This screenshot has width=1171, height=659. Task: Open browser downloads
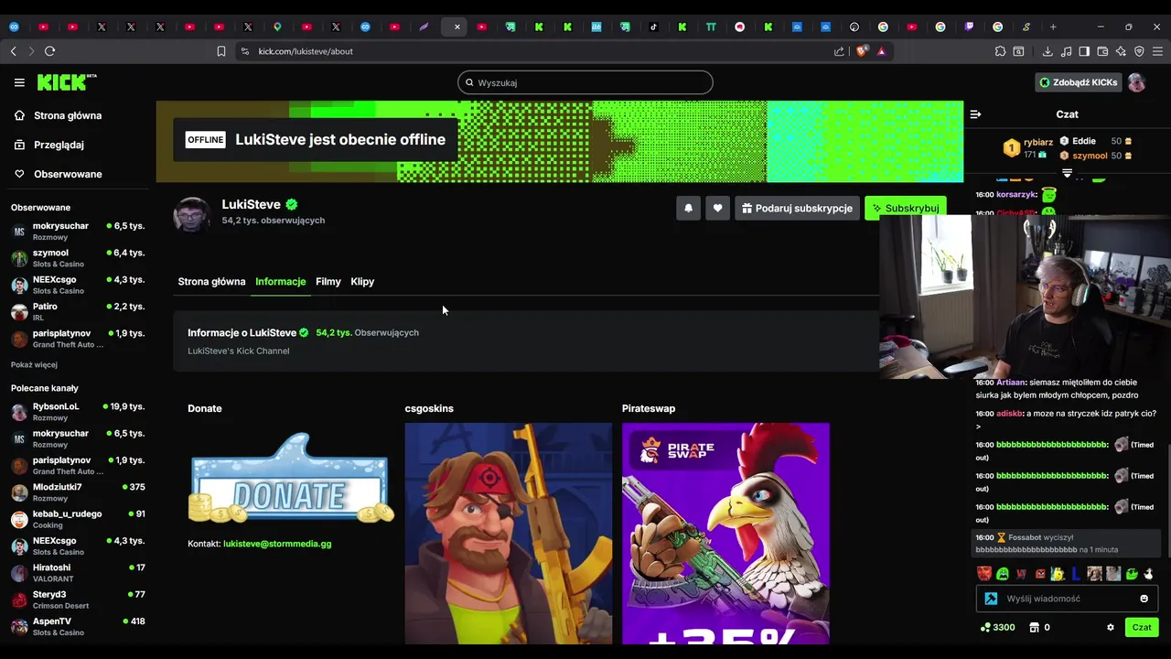[1047, 51]
